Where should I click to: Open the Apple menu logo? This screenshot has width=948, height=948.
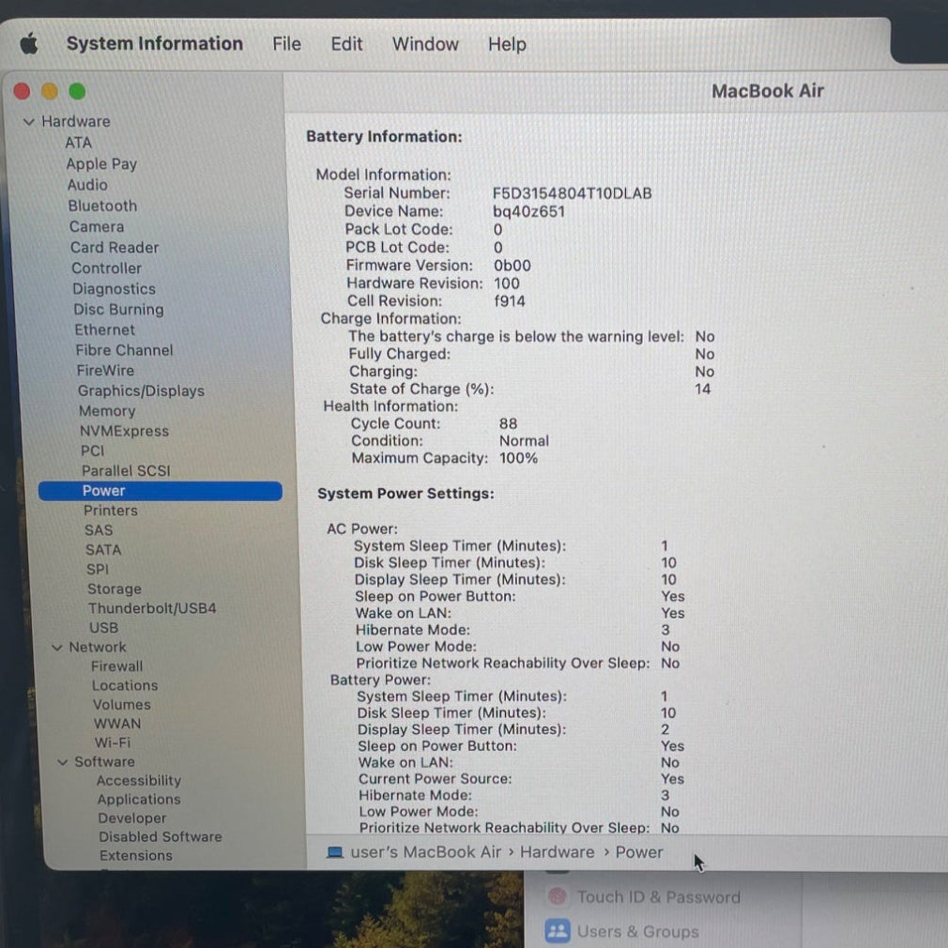[29, 44]
